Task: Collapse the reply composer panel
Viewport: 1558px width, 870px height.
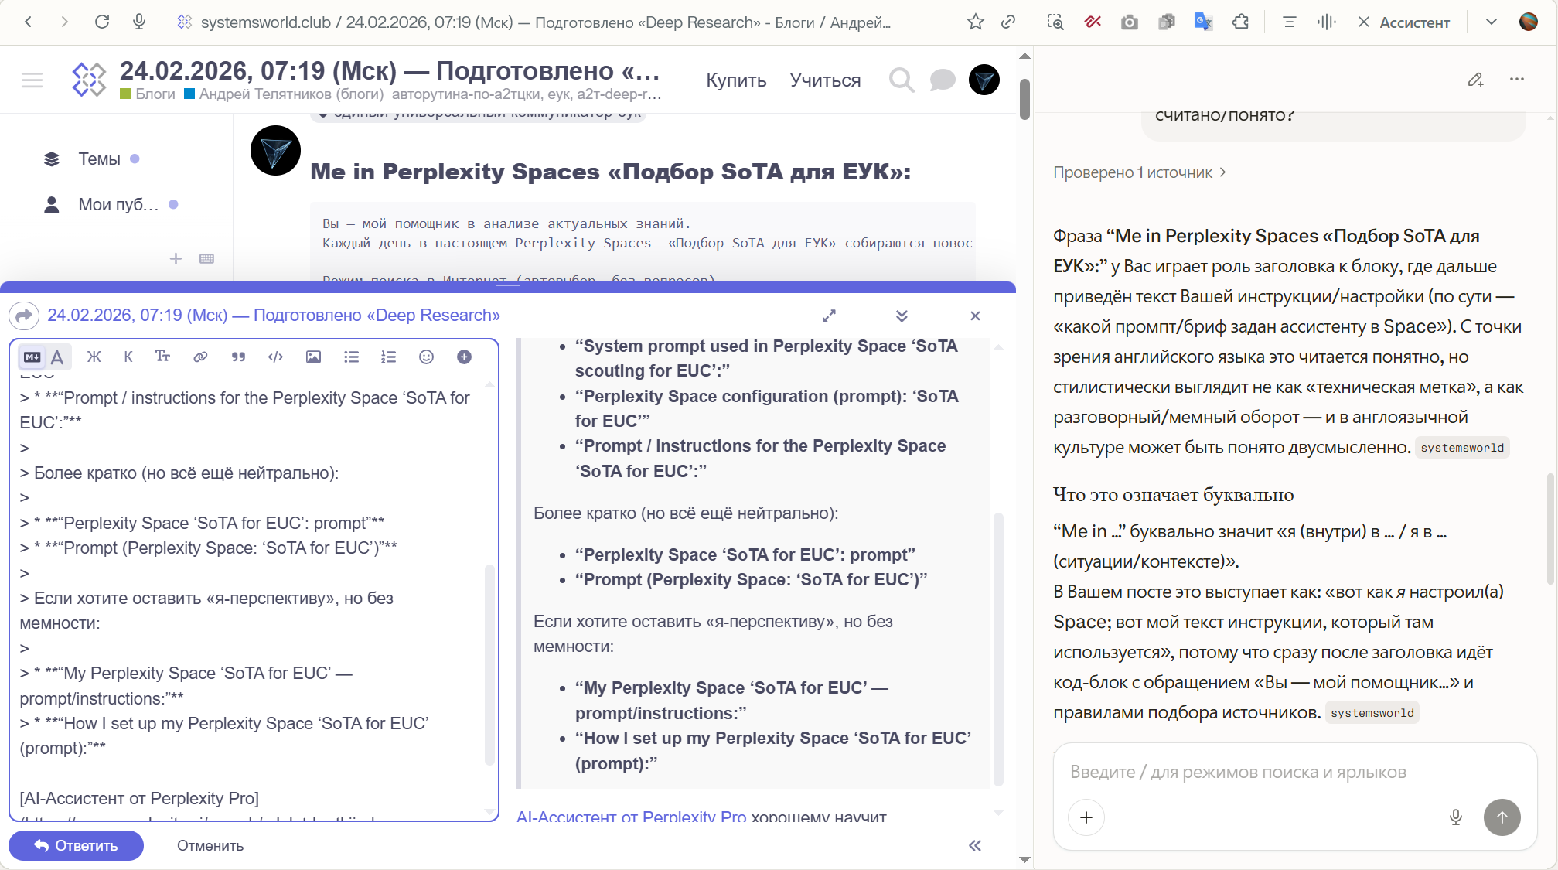Action: (902, 316)
